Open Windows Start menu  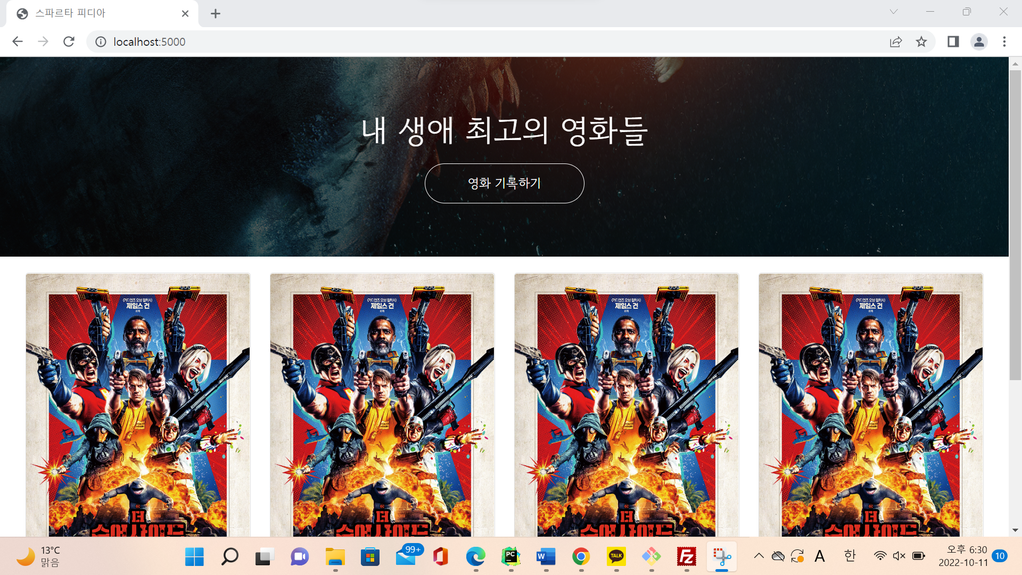194,557
